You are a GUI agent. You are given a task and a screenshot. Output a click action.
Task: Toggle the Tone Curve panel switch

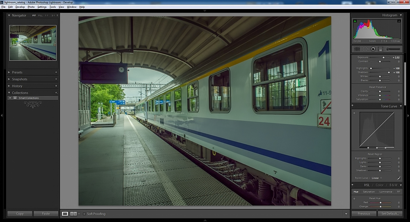point(353,106)
